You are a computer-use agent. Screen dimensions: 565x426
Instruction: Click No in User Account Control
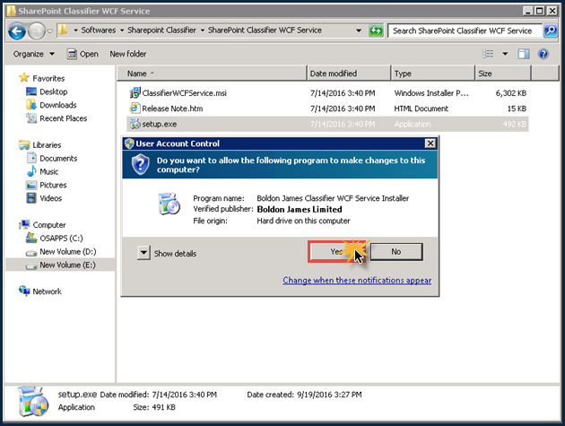click(x=396, y=251)
